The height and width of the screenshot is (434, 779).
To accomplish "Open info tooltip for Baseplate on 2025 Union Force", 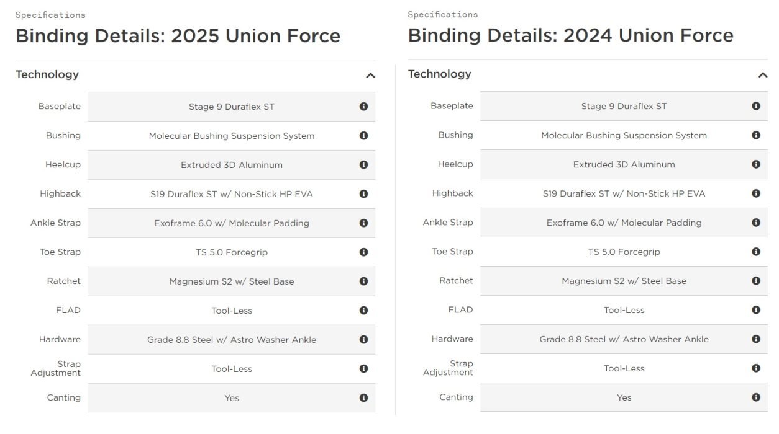I will coord(363,106).
